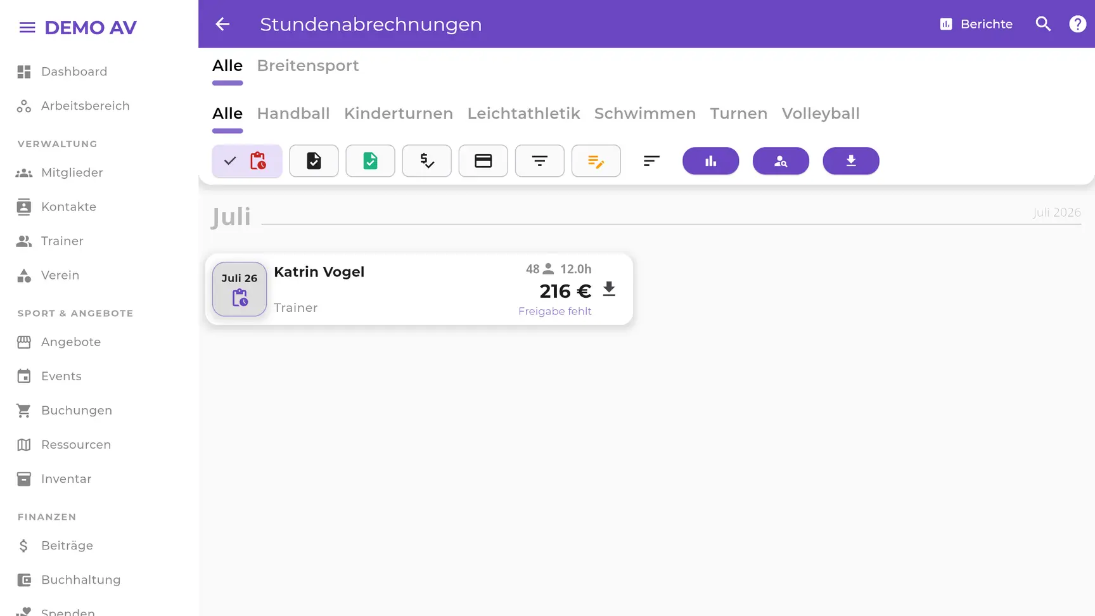
Task: Open Berichte reports
Action: 976,24
